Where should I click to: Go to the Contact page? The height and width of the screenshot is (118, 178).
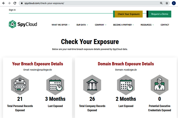(x=165, y=25)
